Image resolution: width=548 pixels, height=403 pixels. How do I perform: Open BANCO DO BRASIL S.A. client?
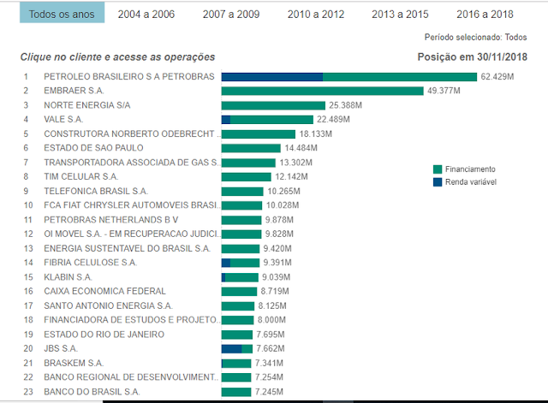[92, 392]
